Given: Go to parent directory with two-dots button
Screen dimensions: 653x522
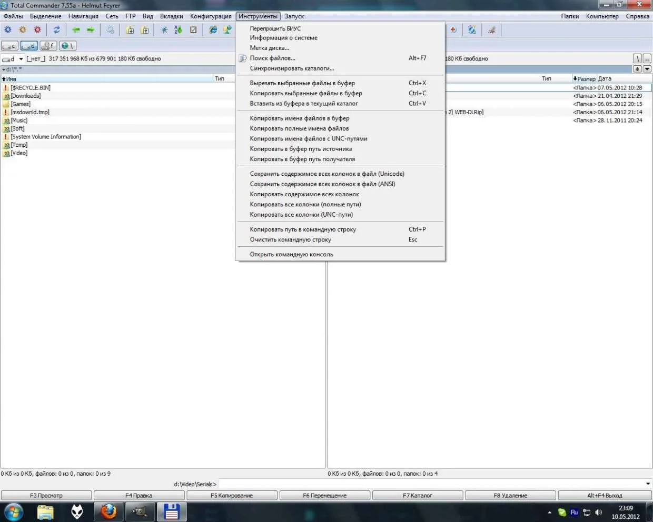Looking at the screenshot, I should [x=647, y=59].
